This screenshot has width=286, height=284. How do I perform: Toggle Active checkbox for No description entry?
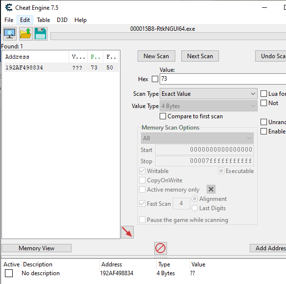tap(9, 273)
